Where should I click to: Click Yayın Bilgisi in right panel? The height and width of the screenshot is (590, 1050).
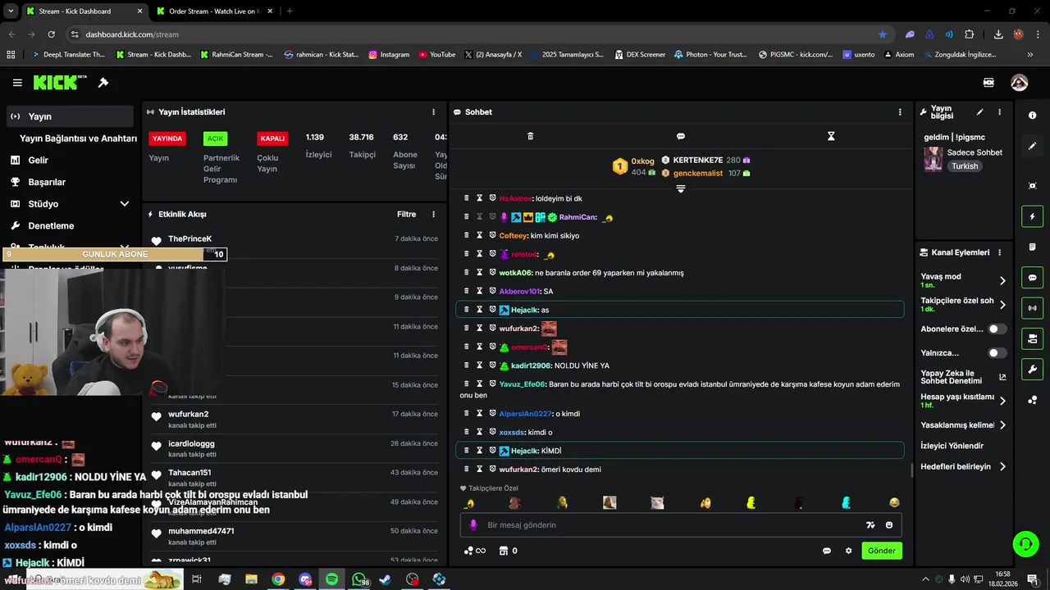pyautogui.click(x=942, y=112)
